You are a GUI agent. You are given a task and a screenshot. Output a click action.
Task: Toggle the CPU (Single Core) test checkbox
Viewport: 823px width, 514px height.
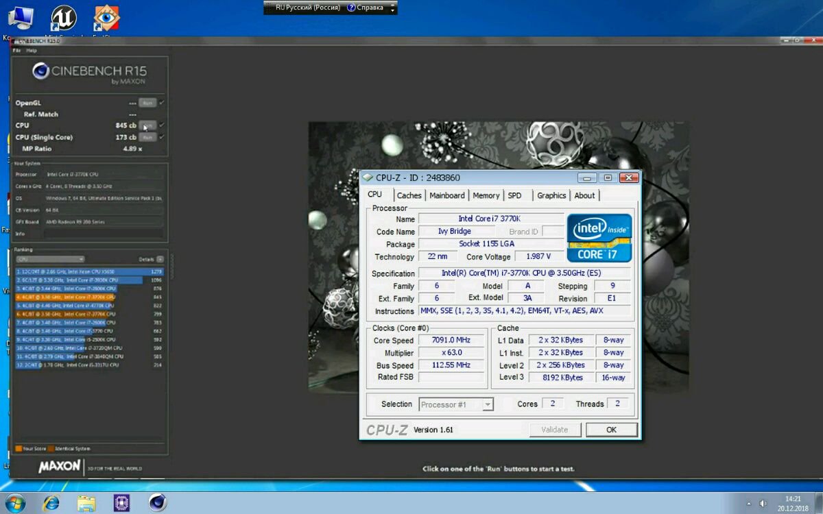tap(162, 137)
